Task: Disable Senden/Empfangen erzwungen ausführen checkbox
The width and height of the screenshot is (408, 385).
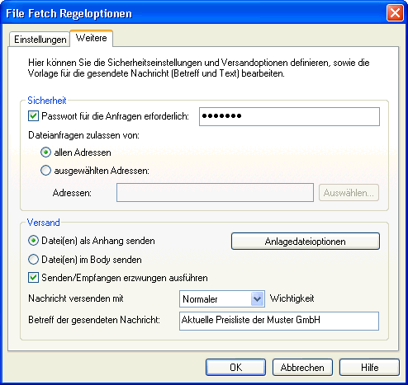Action: (x=33, y=278)
